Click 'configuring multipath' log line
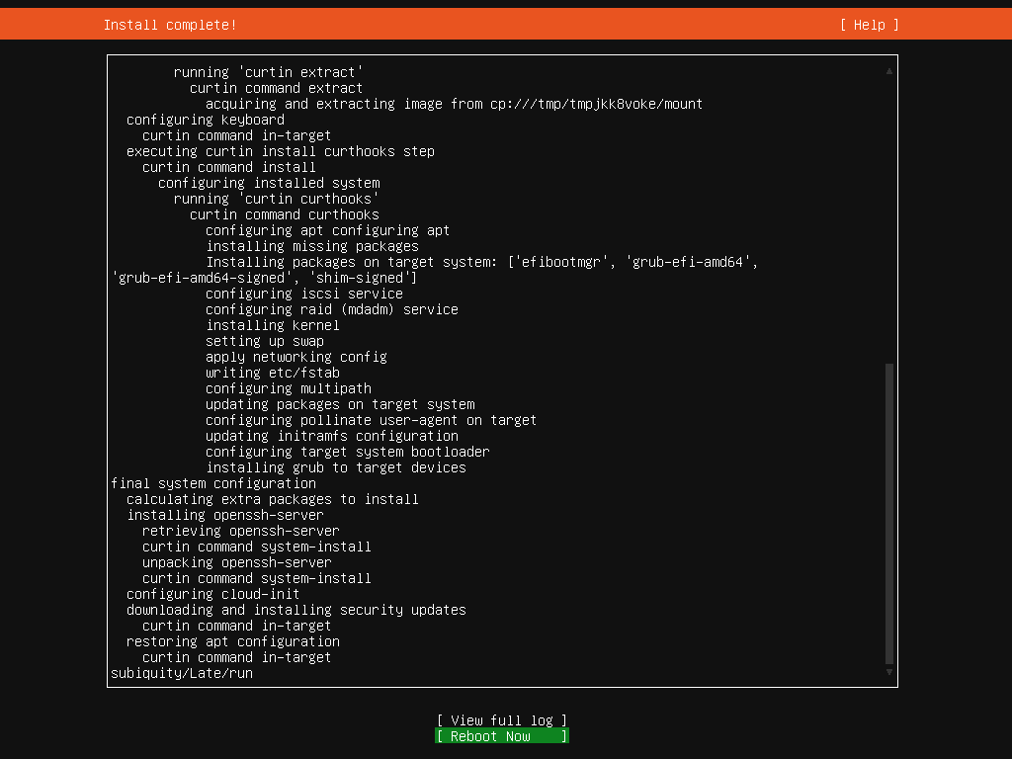Viewport: 1012px width, 759px height. point(289,388)
